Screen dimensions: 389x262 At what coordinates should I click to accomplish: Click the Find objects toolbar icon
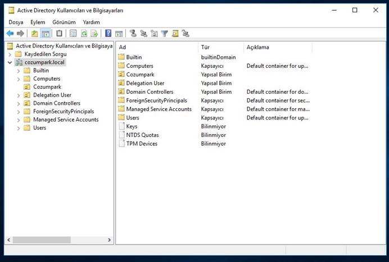click(x=175, y=33)
